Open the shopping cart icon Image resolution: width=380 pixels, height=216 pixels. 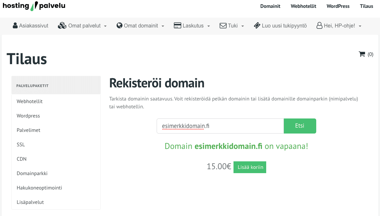(362, 54)
